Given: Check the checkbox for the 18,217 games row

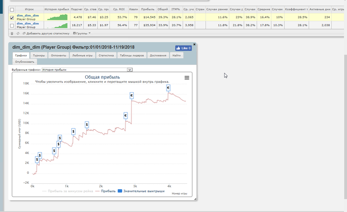Looking at the screenshot, I should 12,26.
